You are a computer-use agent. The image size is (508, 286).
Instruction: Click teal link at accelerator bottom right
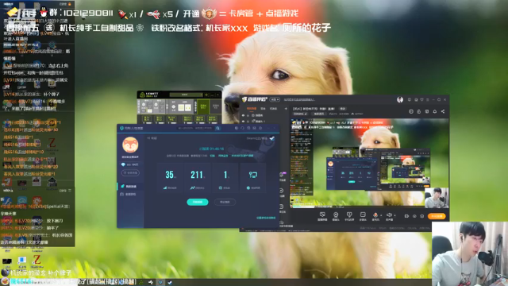click(x=266, y=218)
